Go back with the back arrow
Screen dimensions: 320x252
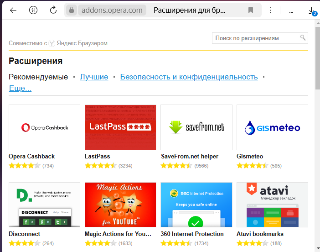click(13, 10)
